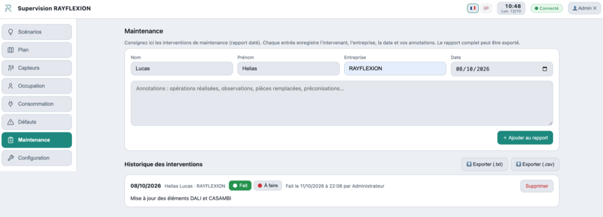Screen dimensions: 603x217
Task: Switch language to English flag
Action: 486,8
